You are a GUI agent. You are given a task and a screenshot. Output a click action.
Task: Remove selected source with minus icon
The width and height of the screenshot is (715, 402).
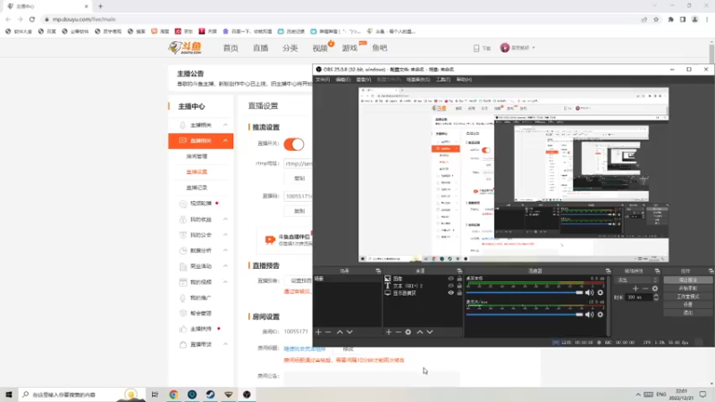pos(398,331)
